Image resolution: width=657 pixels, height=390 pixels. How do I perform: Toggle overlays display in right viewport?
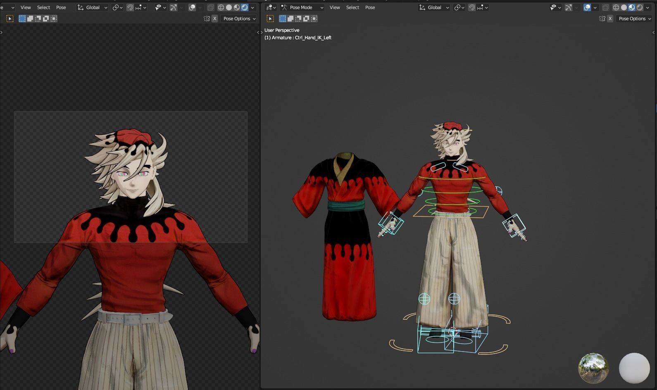[587, 7]
